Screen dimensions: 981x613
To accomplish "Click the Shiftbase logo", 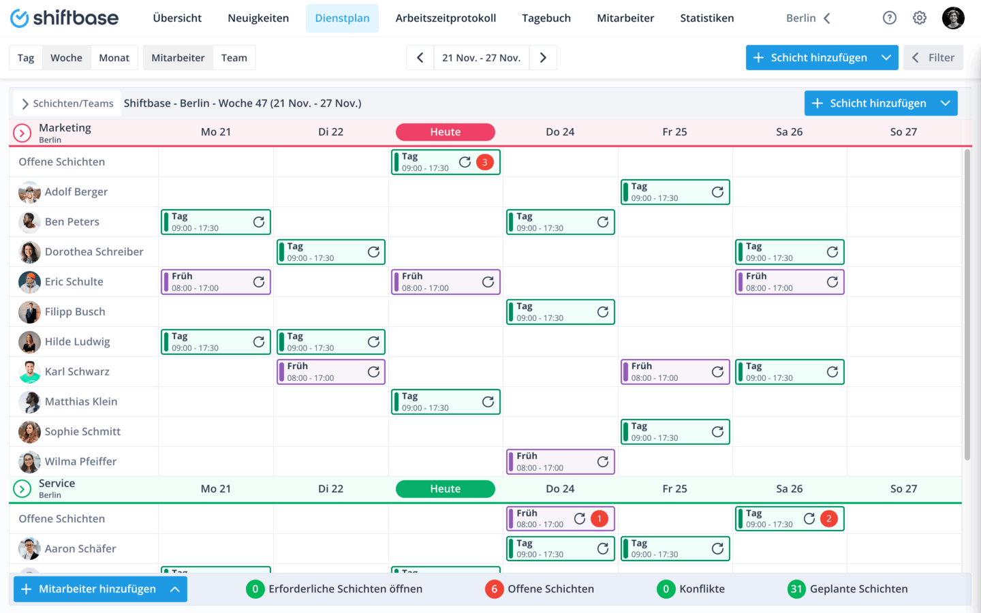I will tap(64, 18).
